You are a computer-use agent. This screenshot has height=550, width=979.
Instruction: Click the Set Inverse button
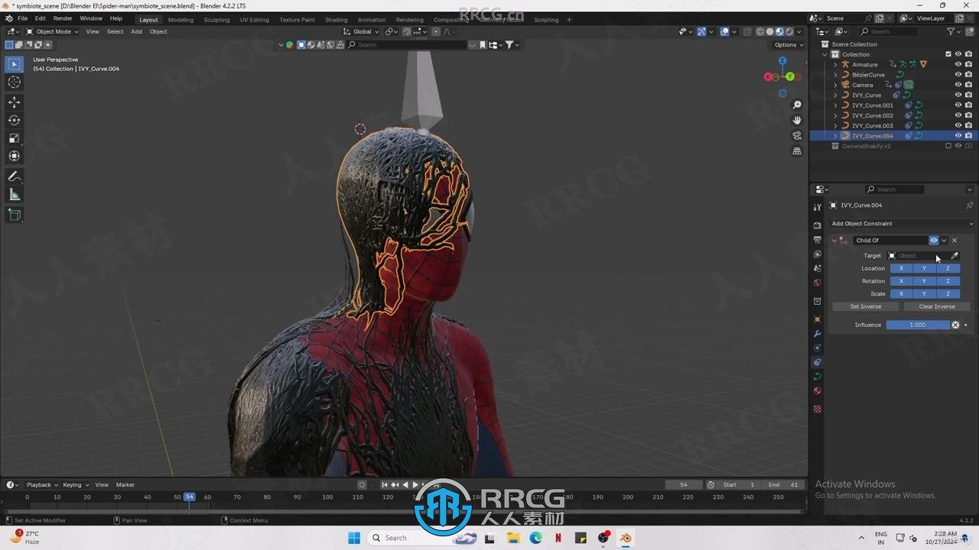coord(866,306)
